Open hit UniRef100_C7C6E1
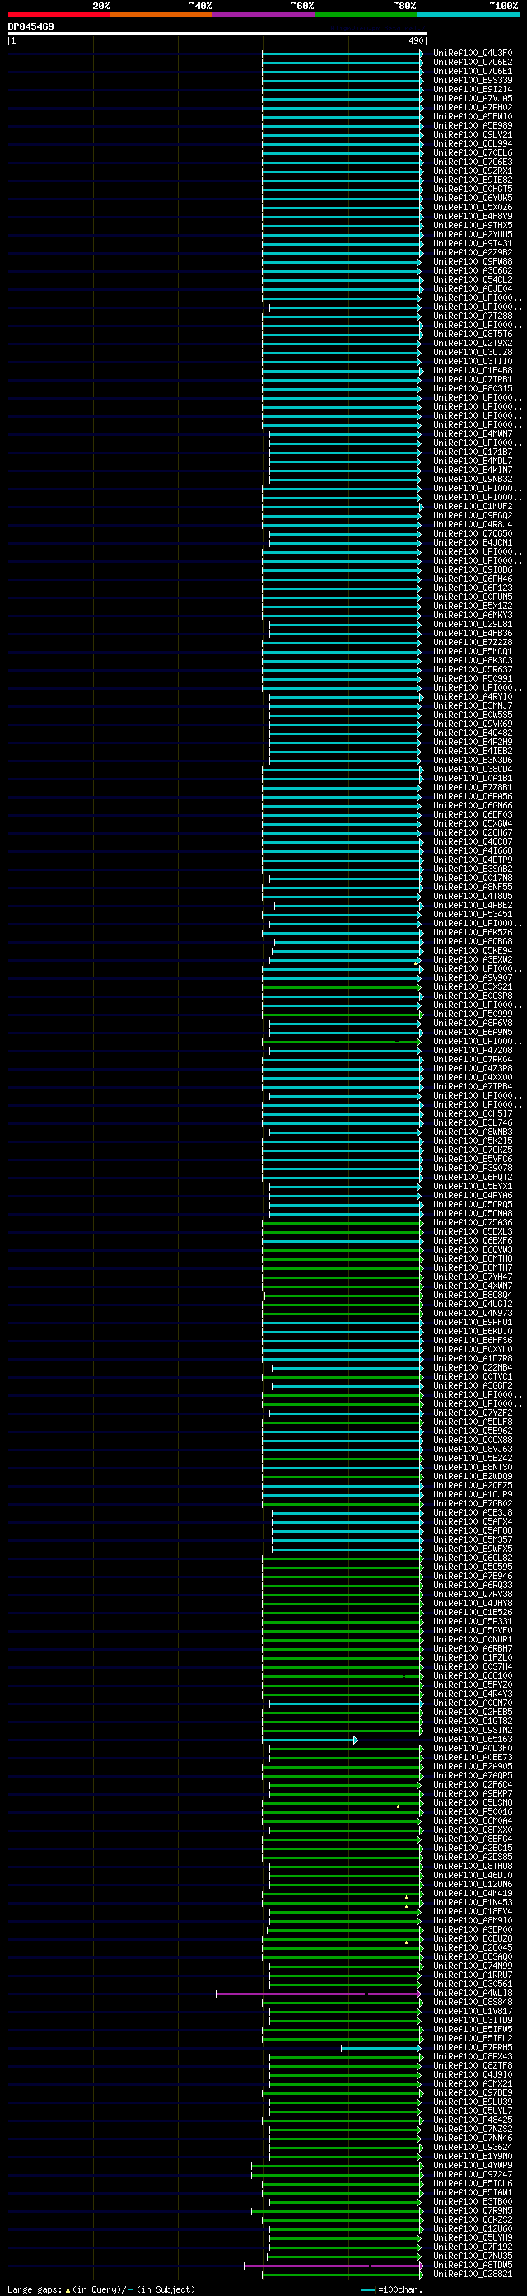The image size is (527, 2296). point(473,72)
